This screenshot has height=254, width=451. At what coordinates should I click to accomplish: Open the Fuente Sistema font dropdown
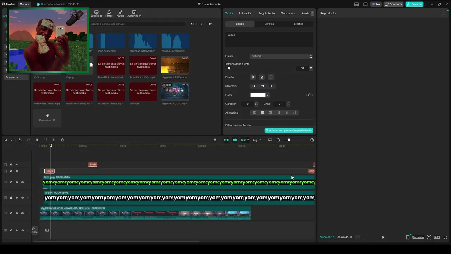pos(282,56)
